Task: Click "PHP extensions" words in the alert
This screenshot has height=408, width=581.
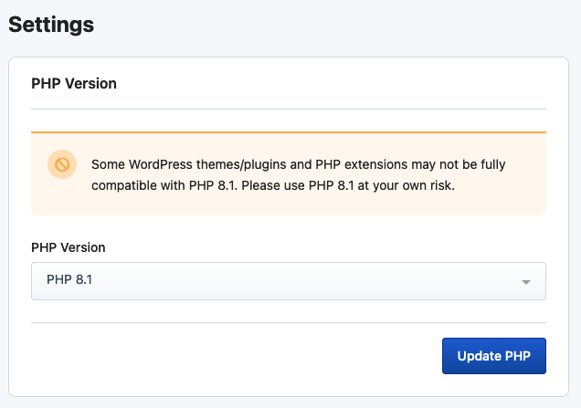Action: [361, 164]
